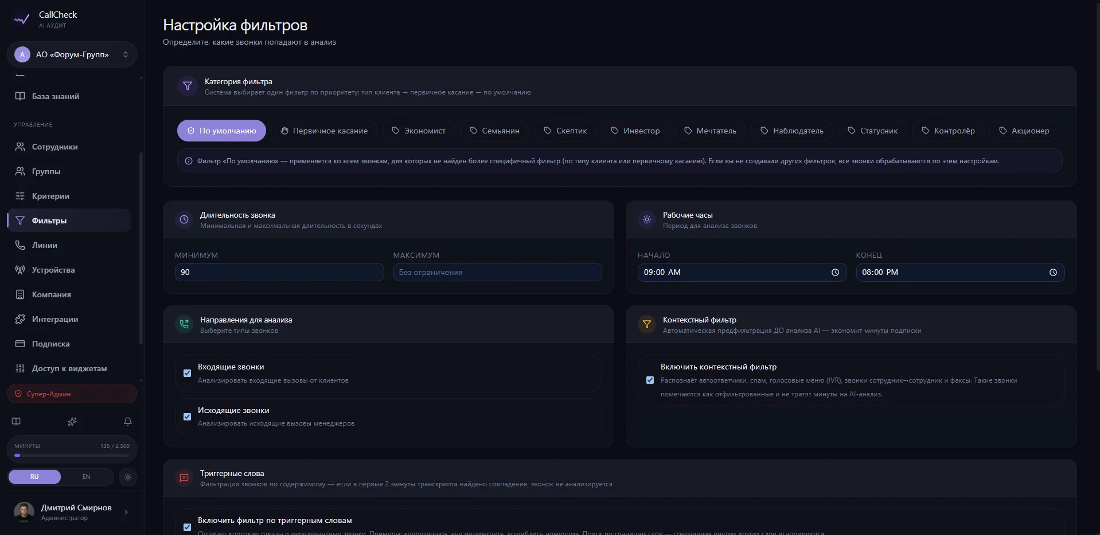Toggle Включить фильтр по триггерным словам
The height and width of the screenshot is (535, 1100).
(x=187, y=527)
